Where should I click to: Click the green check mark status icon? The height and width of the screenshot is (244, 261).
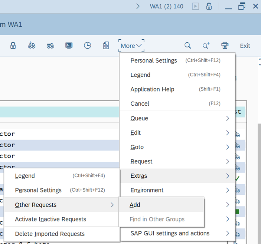click(x=237, y=178)
